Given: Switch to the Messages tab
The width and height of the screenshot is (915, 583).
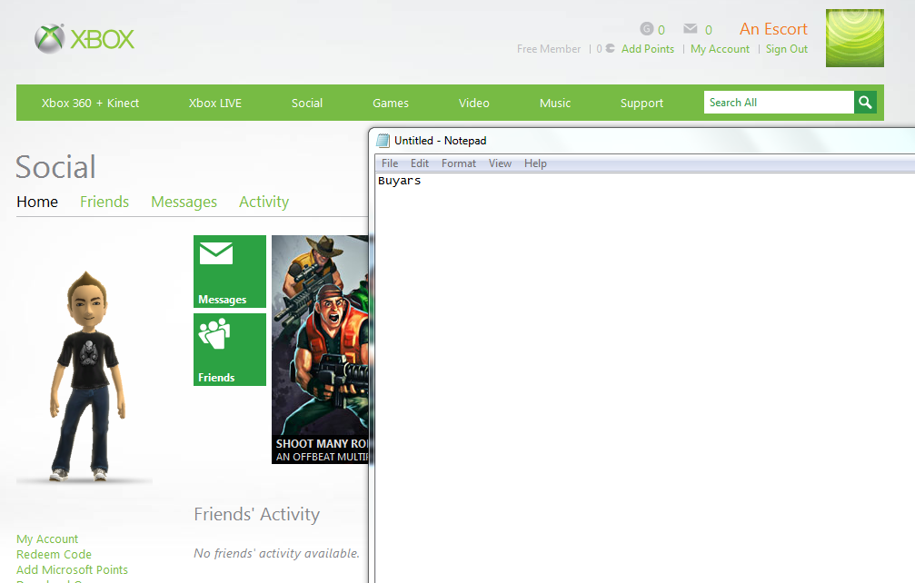Looking at the screenshot, I should point(184,202).
